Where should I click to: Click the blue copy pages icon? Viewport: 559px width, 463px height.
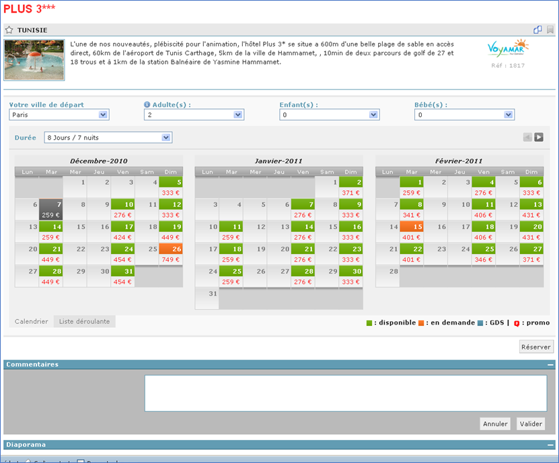(x=537, y=30)
